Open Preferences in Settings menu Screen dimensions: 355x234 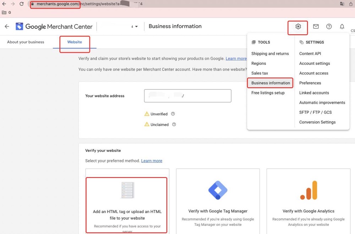(310, 83)
